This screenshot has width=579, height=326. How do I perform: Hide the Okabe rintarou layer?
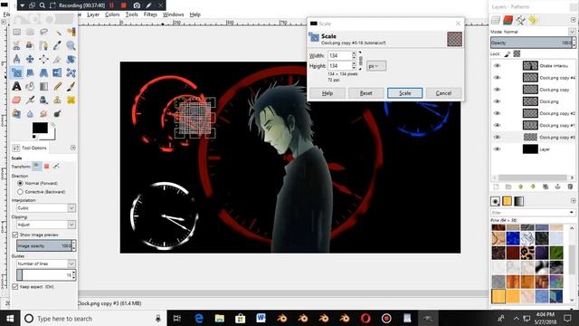pyautogui.click(x=497, y=66)
